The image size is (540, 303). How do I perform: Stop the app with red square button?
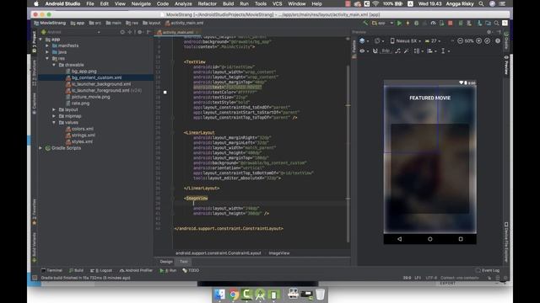pyautogui.click(x=450, y=23)
